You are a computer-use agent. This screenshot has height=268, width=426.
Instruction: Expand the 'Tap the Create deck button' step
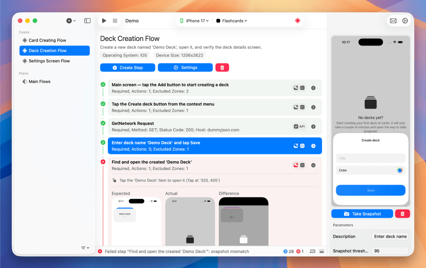313,107
